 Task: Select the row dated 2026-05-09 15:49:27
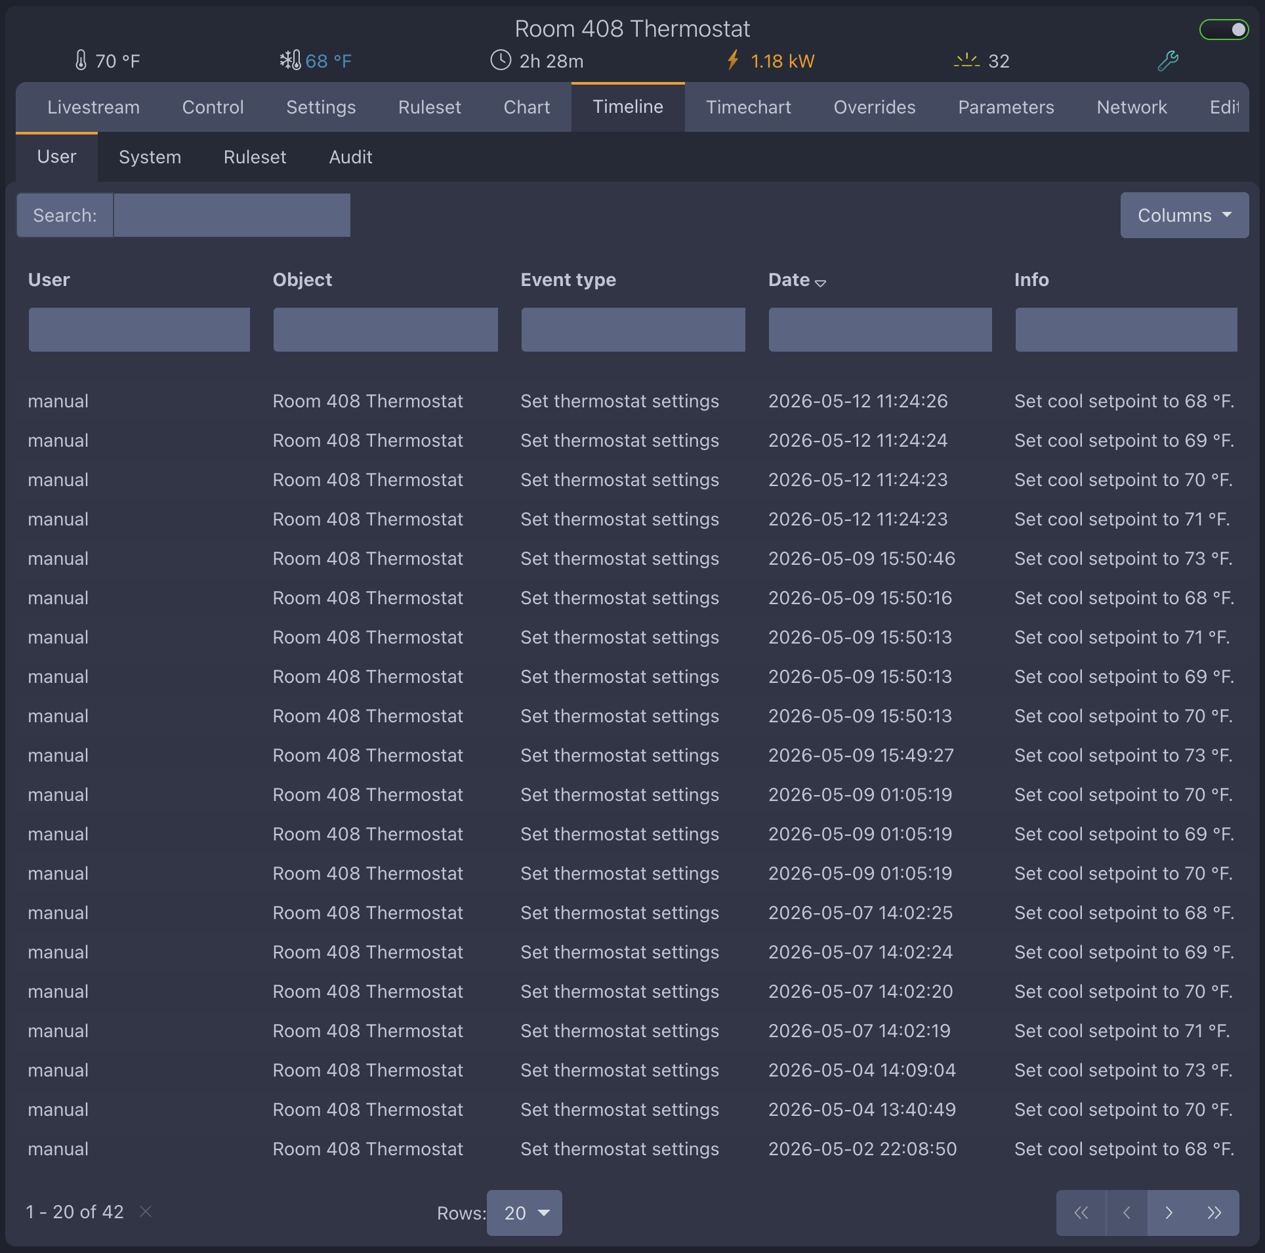click(632, 755)
